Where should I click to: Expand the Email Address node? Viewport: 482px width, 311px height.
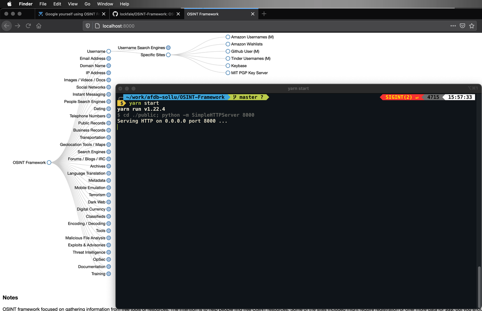click(109, 58)
